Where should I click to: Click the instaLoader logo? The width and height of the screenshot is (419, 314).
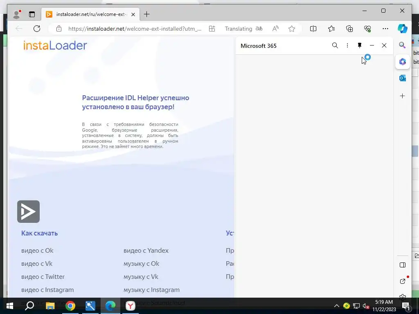coord(55,45)
